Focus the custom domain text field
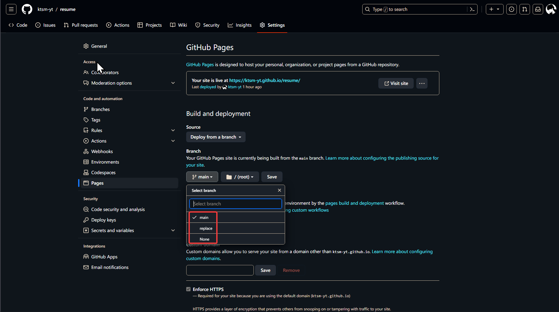This screenshot has width=559, height=312. click(x=220, y=270)
